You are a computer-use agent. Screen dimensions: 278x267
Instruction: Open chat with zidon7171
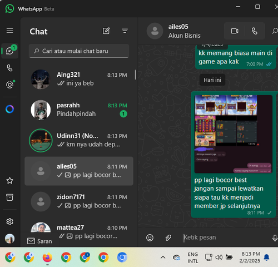coord(79,201)
